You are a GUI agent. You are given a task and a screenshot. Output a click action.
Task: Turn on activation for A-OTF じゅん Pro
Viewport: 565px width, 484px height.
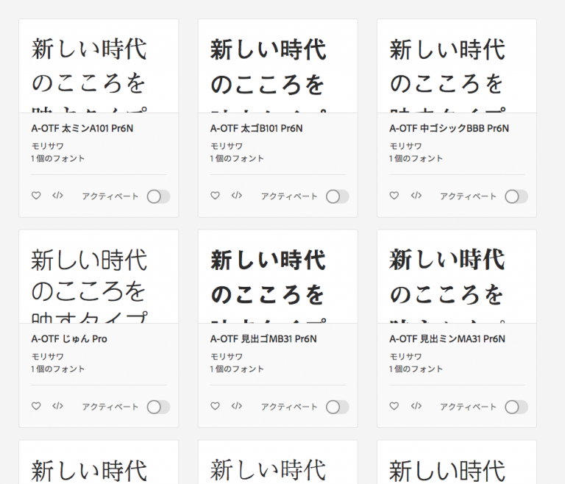click(159, 408)
